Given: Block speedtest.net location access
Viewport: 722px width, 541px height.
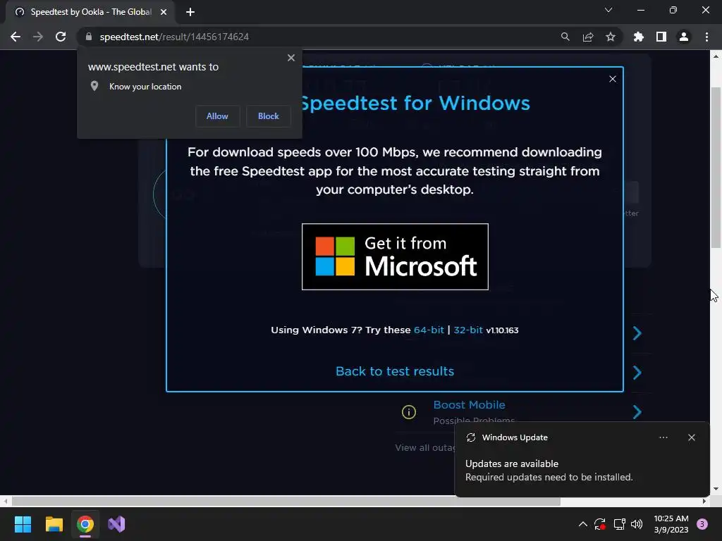Looking at the screenshot, I should [x=269, y=116].
